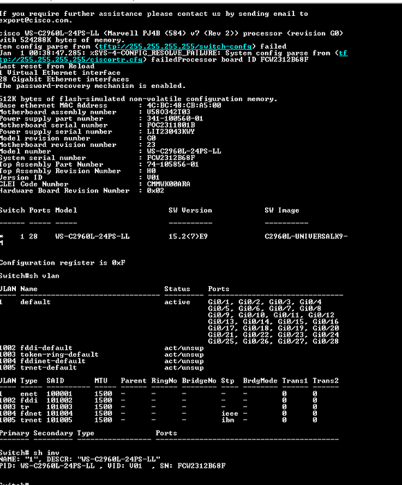
Task: Select the CLEI code CMMWK00ARA
Action: 168,184
